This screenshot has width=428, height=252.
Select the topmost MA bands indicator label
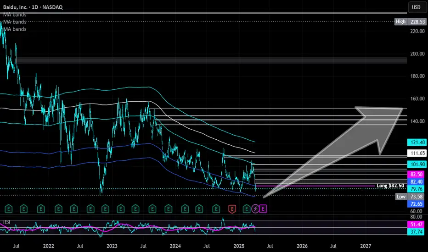[x=15, y=15]
